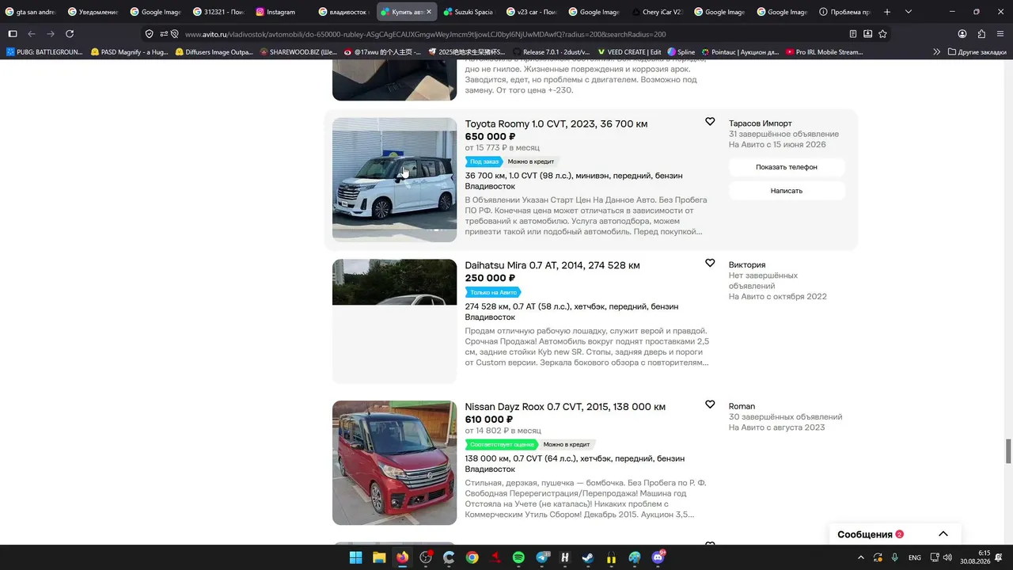1013x570 pixels.
Task: Expand the Сообщения chat panel
Action: [x=943, y=534]
